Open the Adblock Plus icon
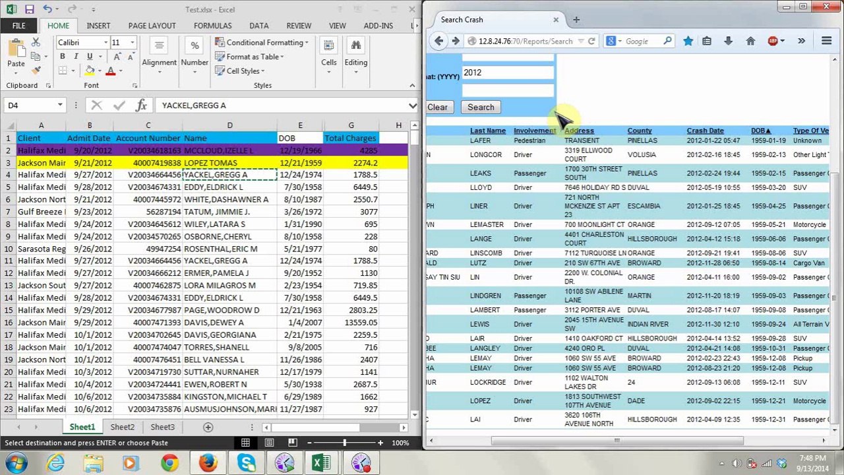Screen dimensions: 844x475 click(773, 41)
